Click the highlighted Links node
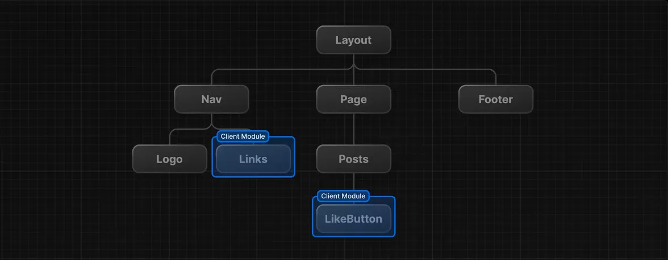 (253, 159)
